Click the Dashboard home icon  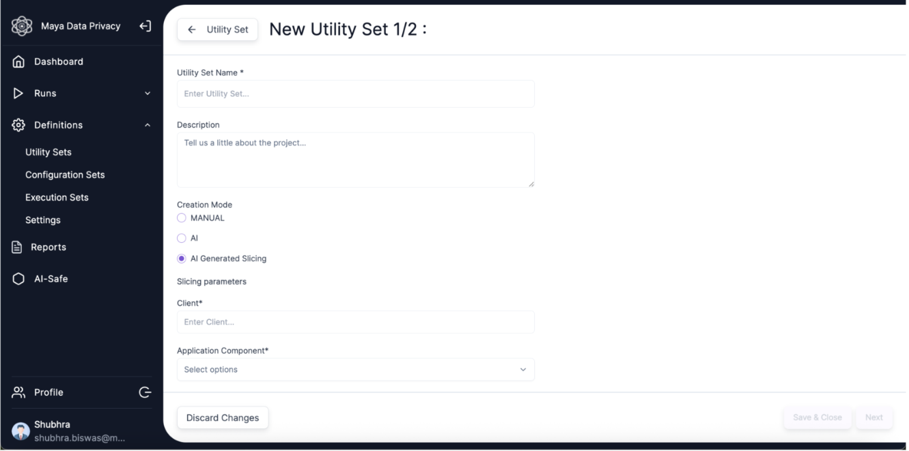pyautogui.click(x=19, y=61)
